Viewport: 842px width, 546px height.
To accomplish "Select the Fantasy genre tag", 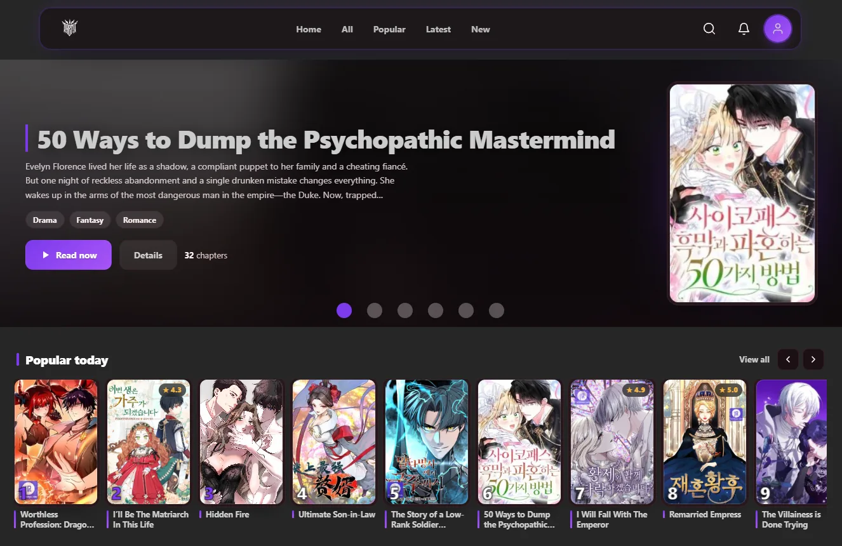I will coord(90,220).
